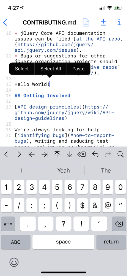Jump to line end icon
Viewport: 127px width, 276px height.
44,154
